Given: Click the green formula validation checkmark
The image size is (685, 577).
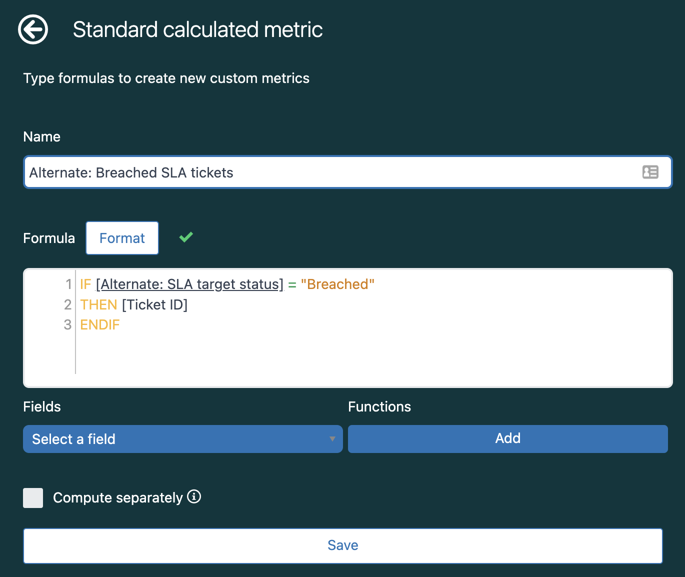Looking at the screenshot, I should (x=186, y=237).
